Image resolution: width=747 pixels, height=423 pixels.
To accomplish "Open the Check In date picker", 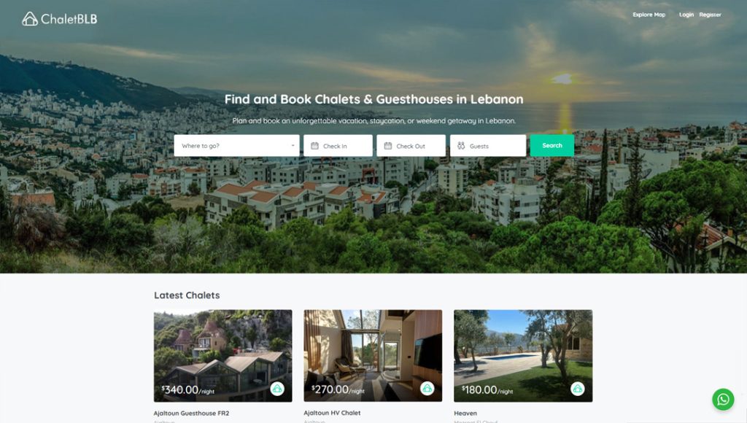I will [x=338, y=146].
